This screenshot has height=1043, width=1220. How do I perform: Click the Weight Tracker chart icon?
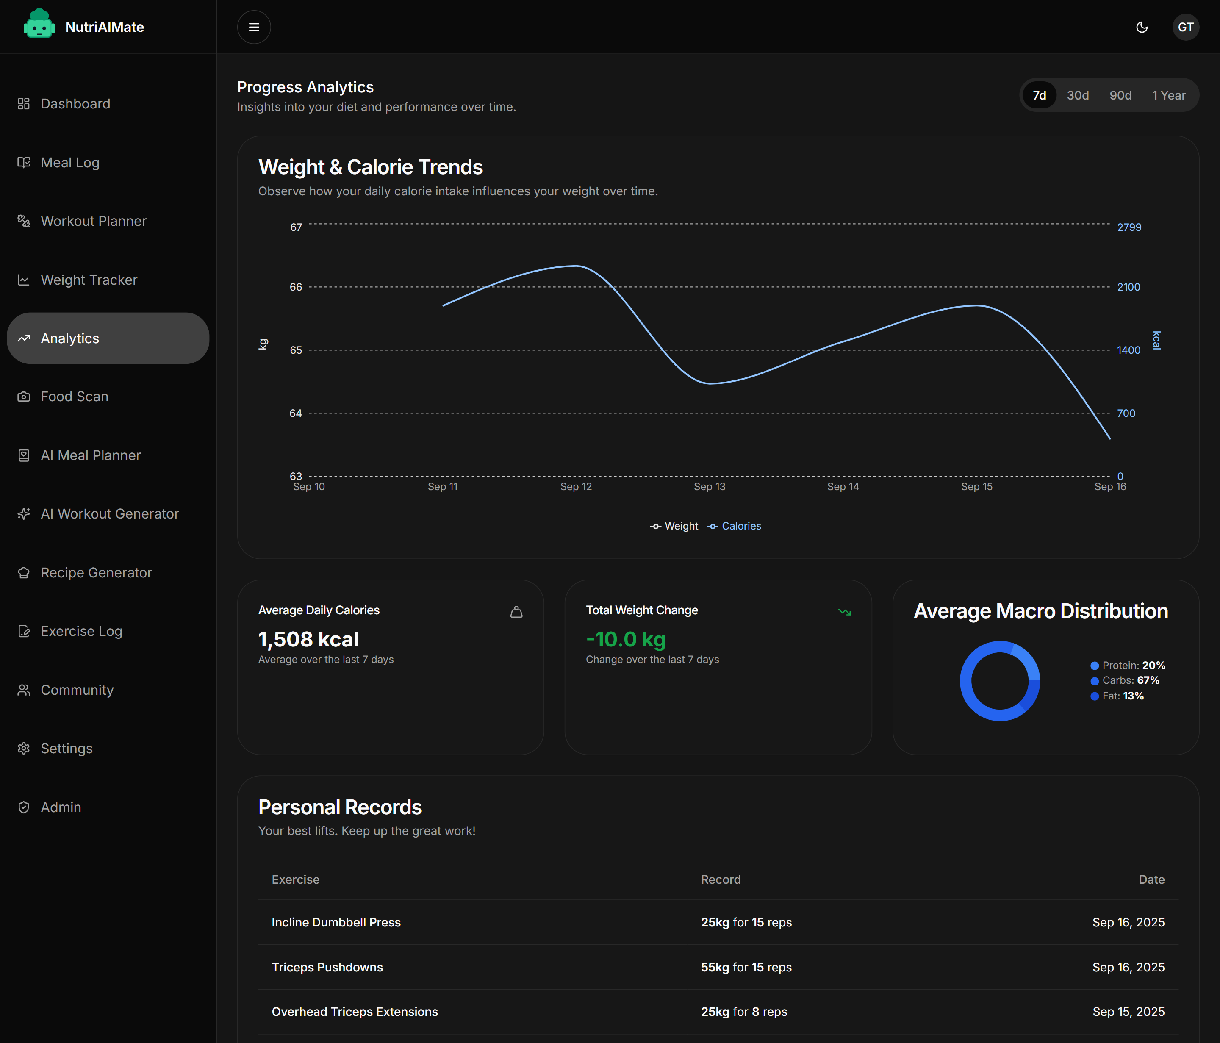tap(24, 280)
